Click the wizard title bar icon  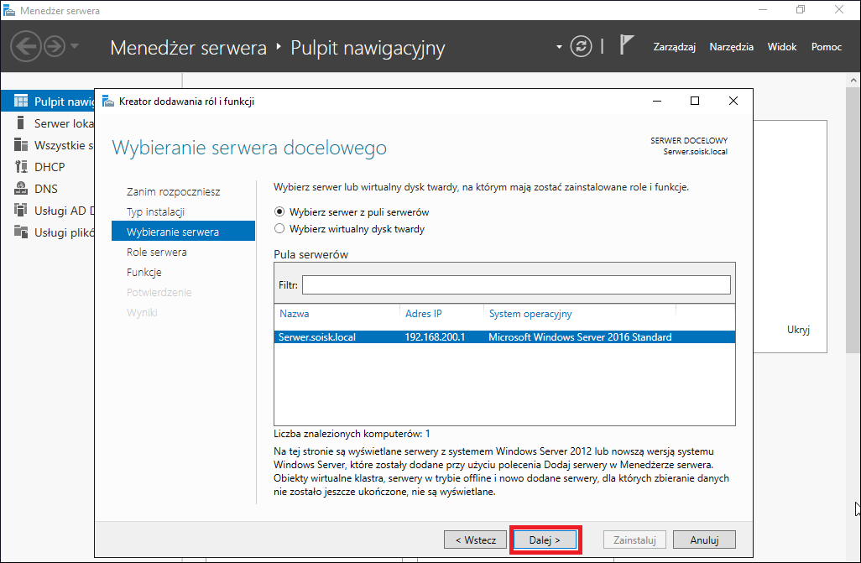(x=108, y=101)
